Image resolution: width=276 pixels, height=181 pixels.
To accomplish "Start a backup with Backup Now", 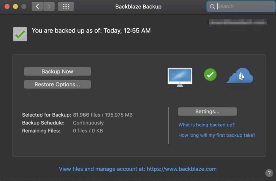I will [x=57, y=72].
